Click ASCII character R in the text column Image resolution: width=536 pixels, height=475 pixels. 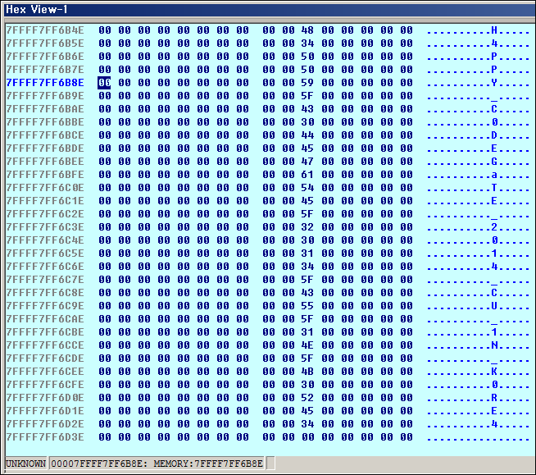click(x=494, y=398)
